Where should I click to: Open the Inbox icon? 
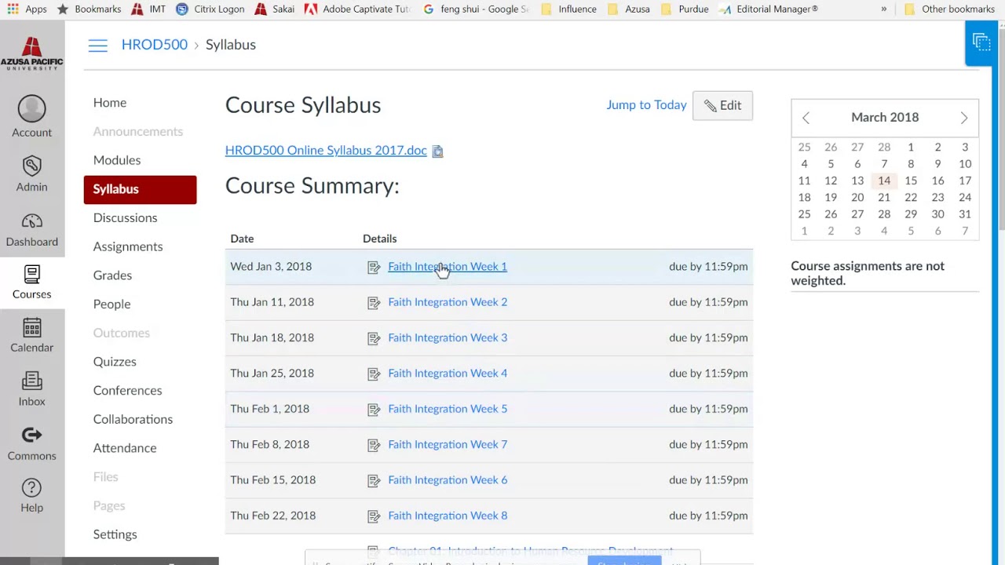point(31,381)
